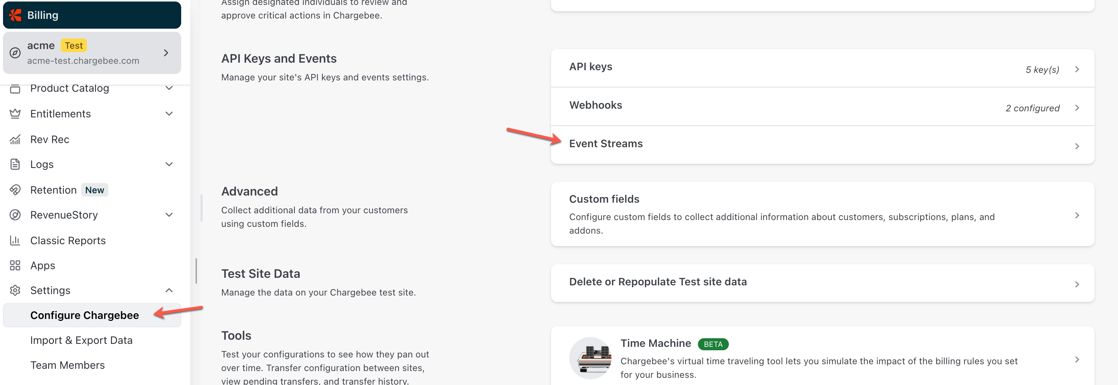Click the Rev Rec chart icon
This screenshot has width=1118, height=385.
(x=15, y=139)
